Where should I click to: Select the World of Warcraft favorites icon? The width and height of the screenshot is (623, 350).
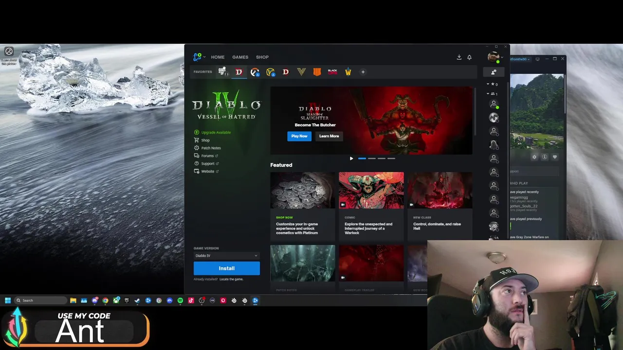(270, 72)
